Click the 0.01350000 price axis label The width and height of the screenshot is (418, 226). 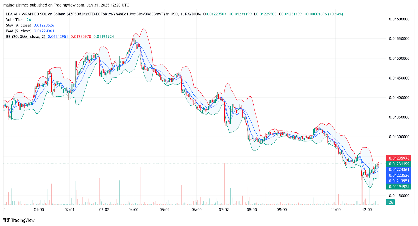(399, 117)
